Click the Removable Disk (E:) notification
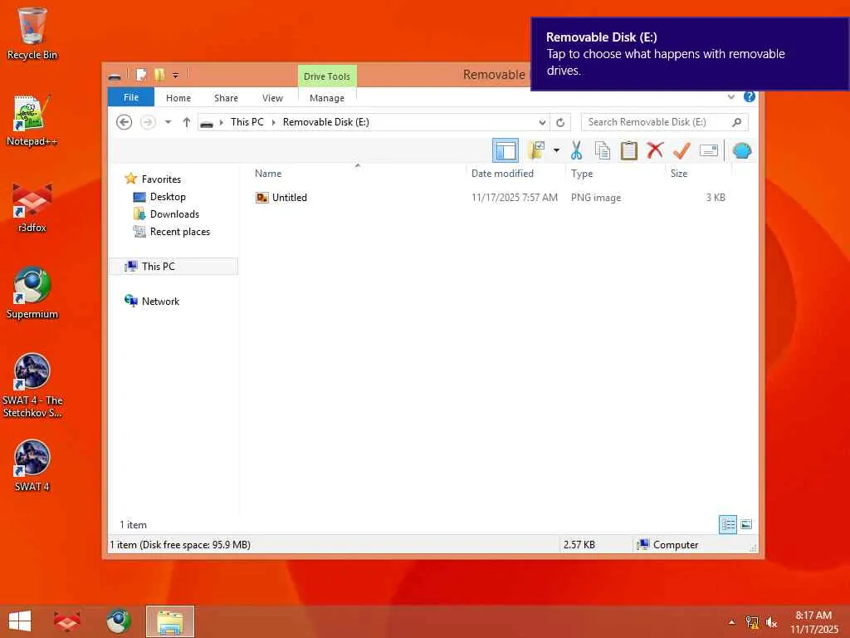Viewport: 850px width, 638px height. (690, 54)
